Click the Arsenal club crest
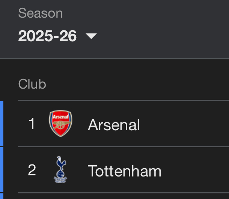Screen dimensions: 229x199 60,124
